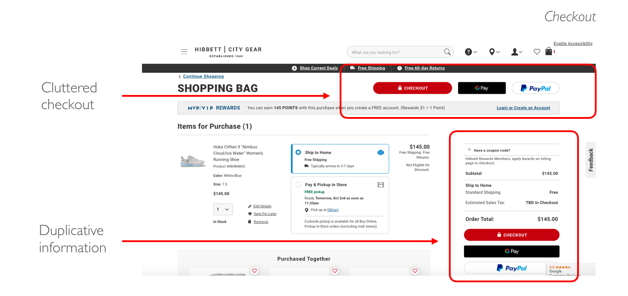Remove the Hoka Clifton 9 item
The height and width of the screenshot is (296, 628).
click(261, 222)
